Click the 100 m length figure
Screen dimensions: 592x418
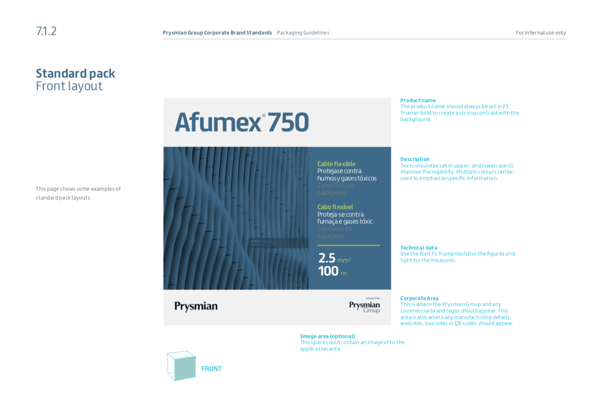[x=333, y=271]
